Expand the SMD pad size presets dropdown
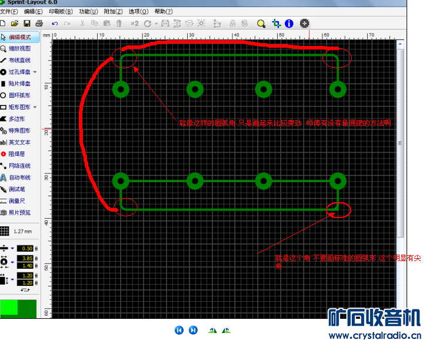This screenshot has height=343, width=426. click(12, 279)
